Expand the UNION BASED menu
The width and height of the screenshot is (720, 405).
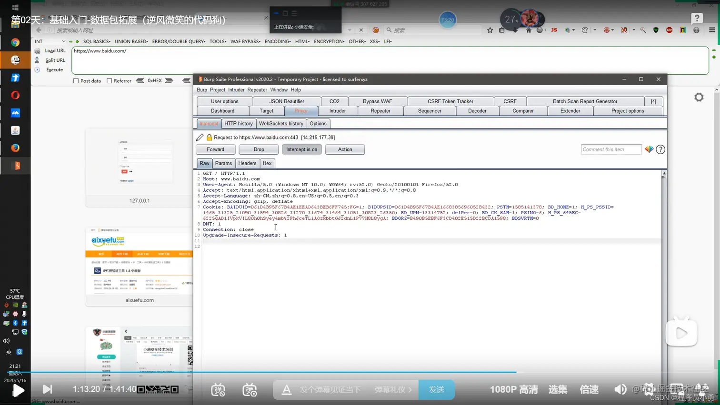point(131,41)
